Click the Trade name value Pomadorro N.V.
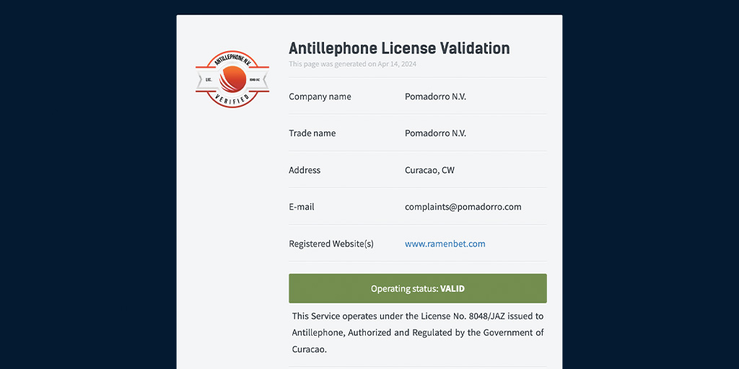The width and height of the screenshot is (739, 369). [x=435, y=133]
